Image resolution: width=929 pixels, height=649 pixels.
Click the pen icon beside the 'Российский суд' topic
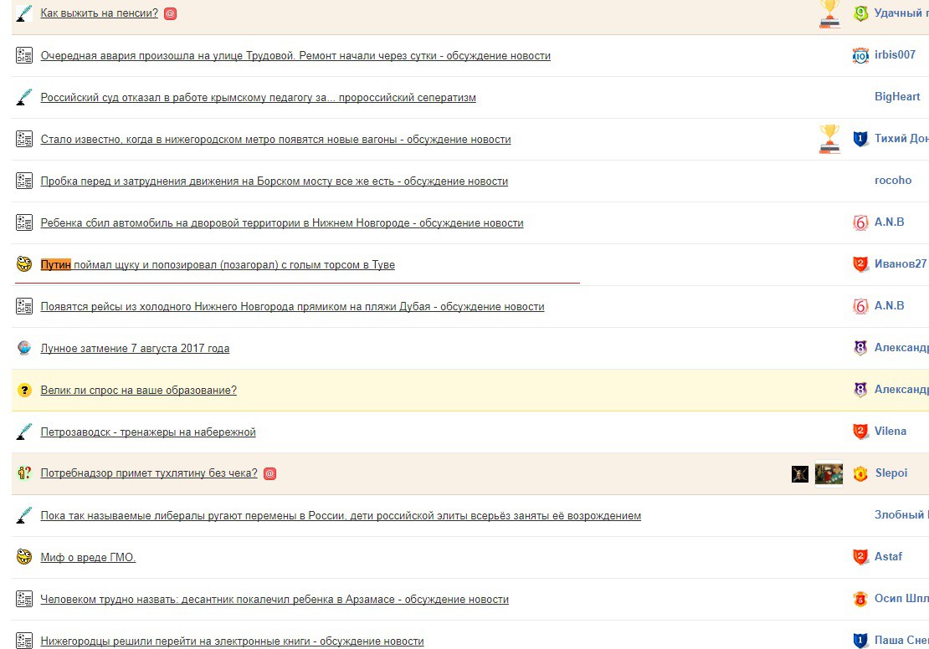24,97
